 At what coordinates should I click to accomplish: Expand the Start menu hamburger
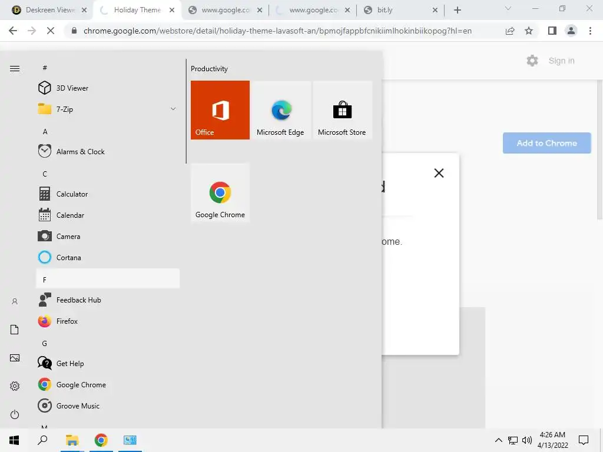coord(15,69)
